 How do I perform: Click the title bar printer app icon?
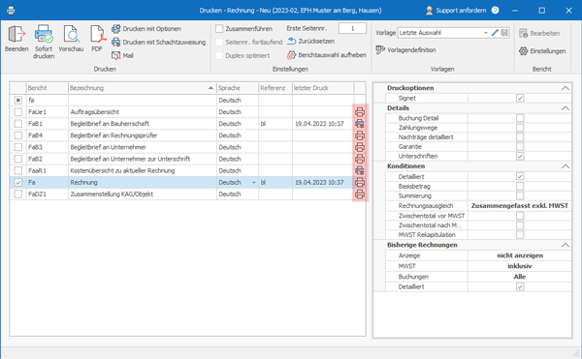11,11
